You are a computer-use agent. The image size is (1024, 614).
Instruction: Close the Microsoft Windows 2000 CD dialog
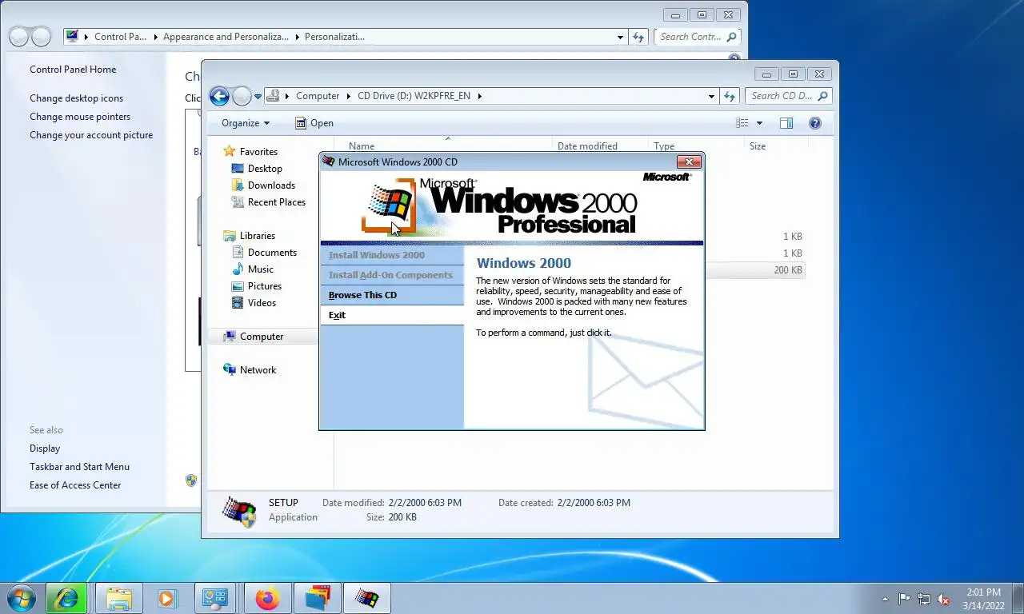(x=689, y=161)
